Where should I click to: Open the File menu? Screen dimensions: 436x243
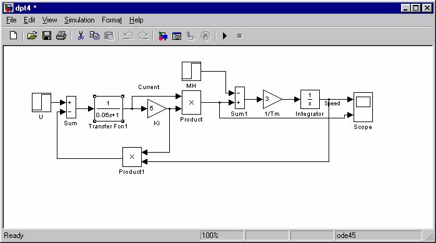coord(11,20)
